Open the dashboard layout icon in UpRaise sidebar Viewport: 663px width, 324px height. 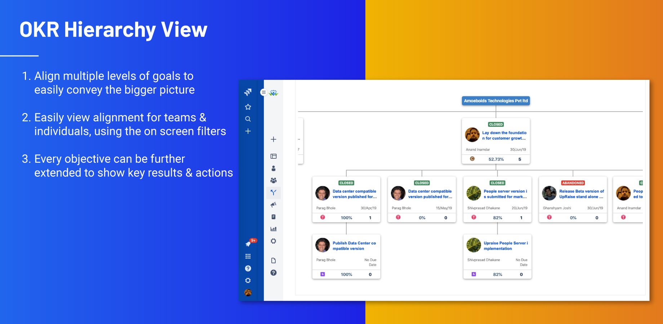[273, 156]
